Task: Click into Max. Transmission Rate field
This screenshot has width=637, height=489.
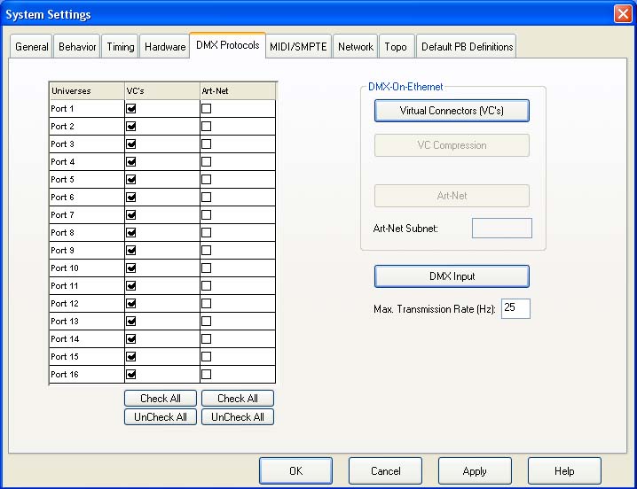Action: click(x=515, y=309)
